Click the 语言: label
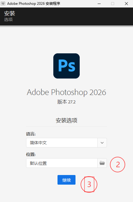 [31, 134]
